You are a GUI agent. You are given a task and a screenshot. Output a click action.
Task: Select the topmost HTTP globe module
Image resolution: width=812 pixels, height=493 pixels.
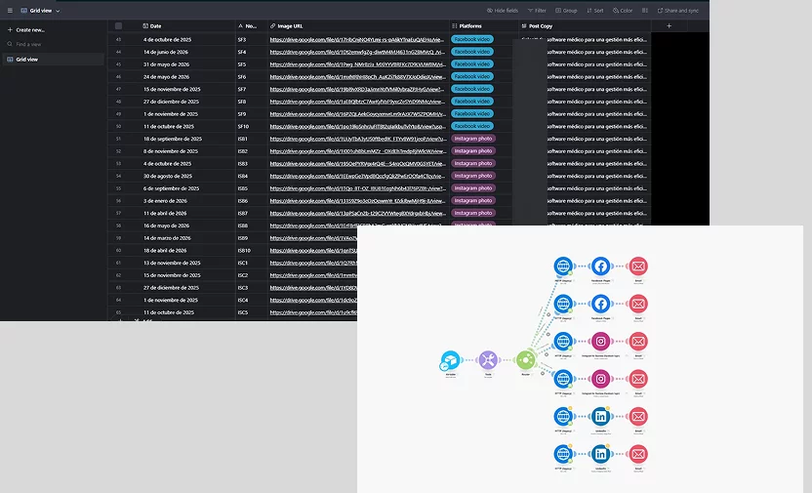tap(563, 267)
